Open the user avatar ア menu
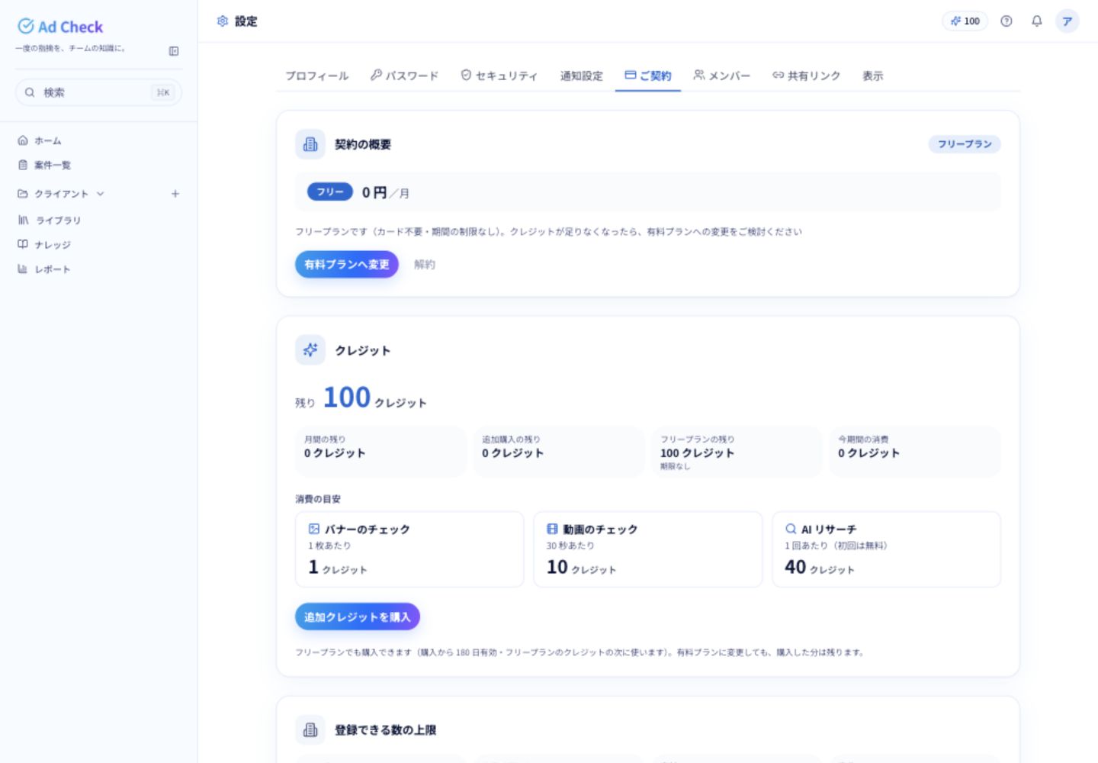The height and width of the screenshot is (763, 1098). pos(1067,21)
